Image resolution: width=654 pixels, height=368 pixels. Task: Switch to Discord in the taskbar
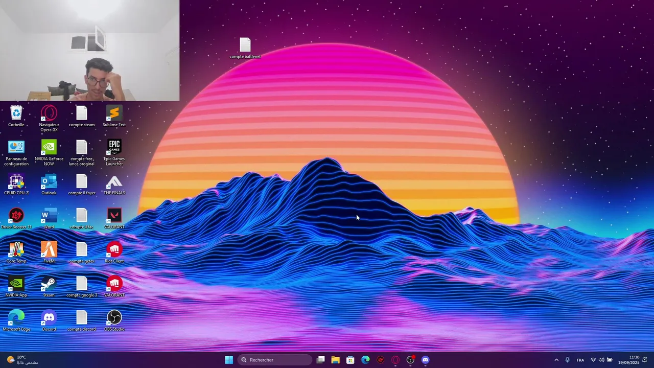point(425,360)
